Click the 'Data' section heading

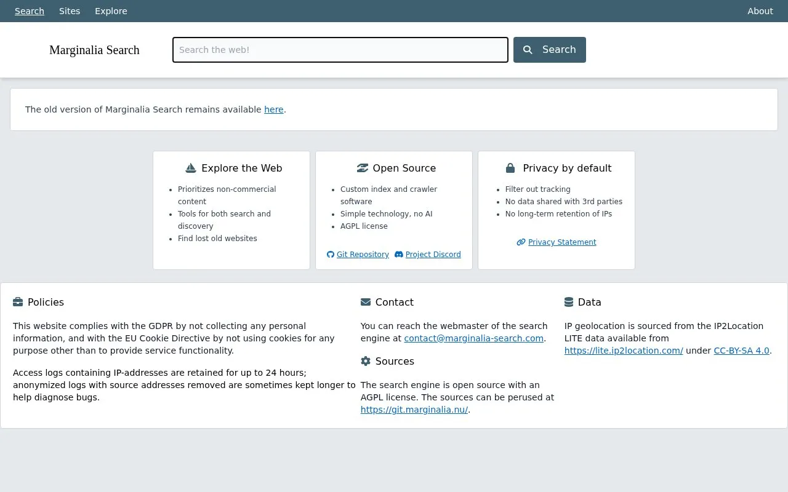[x=590, y=302]
